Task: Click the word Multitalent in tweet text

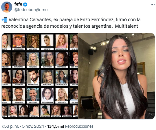Action: tap(126, 26)
